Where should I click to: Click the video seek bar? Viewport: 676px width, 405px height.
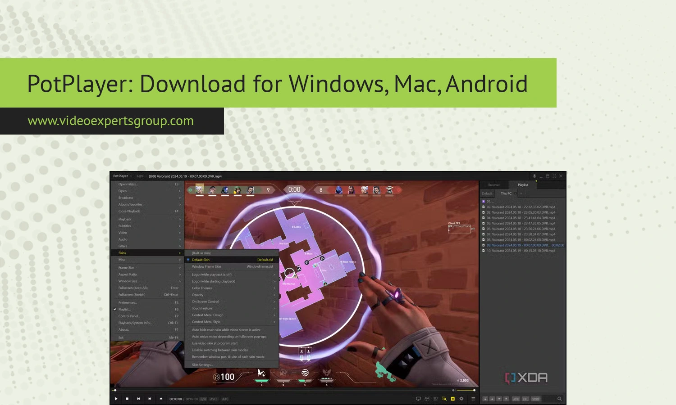coord(282,390)
